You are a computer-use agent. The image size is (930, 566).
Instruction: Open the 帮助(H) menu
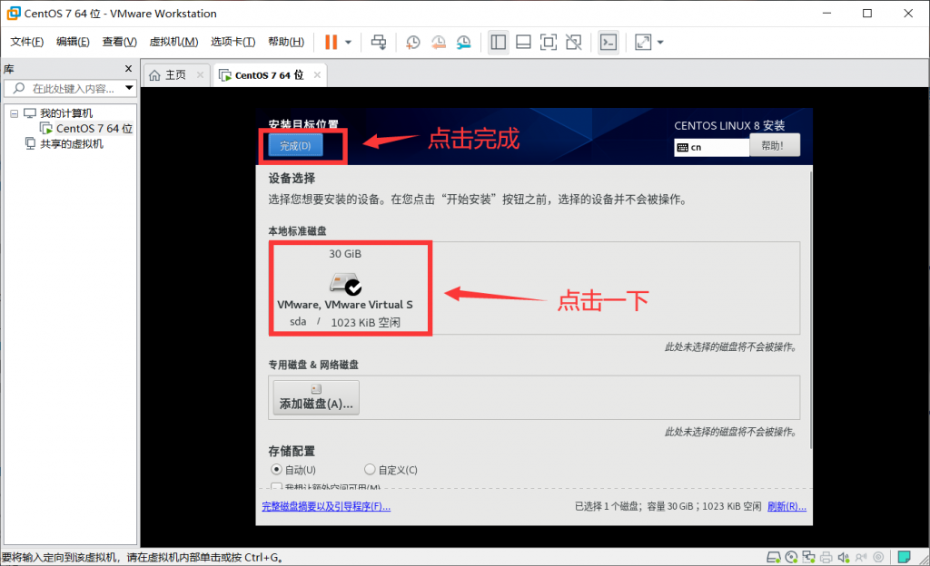pos(286,42)
